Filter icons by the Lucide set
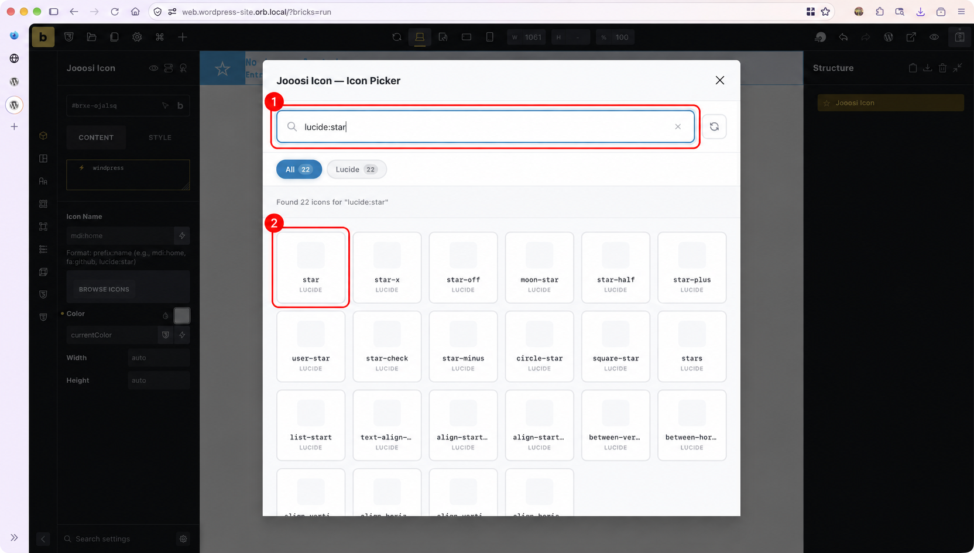Screen dimensions: 974x553 point(356,169)
